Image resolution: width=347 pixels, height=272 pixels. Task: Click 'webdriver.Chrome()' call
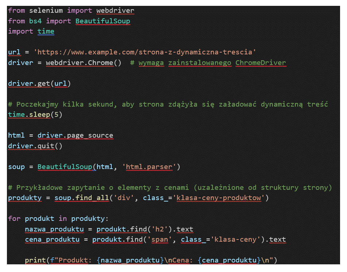click(x=84, y=63)
